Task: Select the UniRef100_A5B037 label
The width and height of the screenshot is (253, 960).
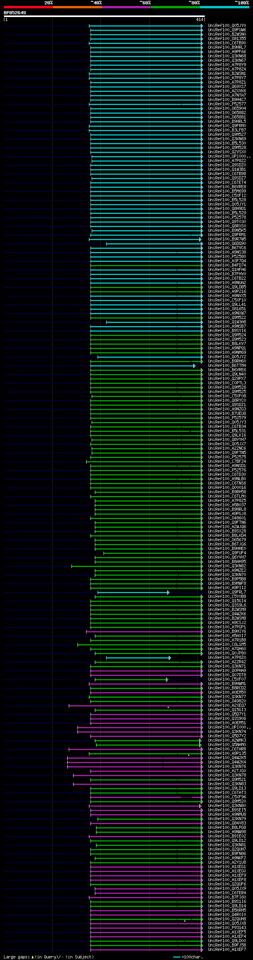Action: [227, 505]
